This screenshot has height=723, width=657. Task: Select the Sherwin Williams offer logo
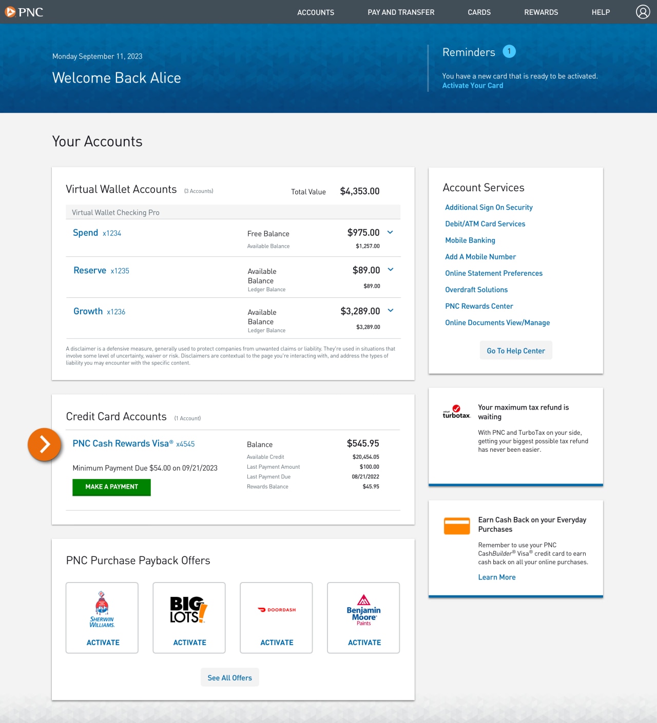[x=102, y=609]
